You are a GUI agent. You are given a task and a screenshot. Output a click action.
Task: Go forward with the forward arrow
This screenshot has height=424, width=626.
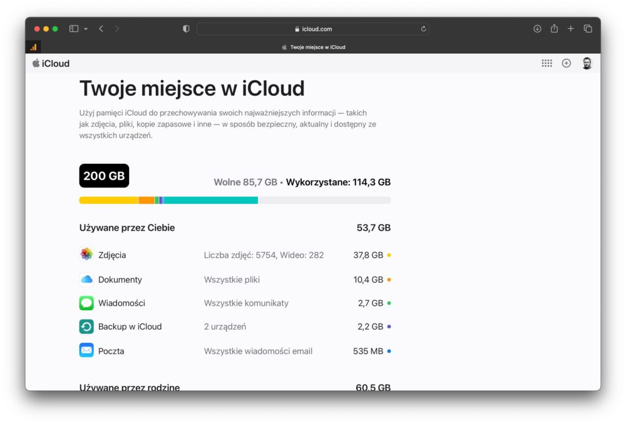pyautogui.click(x=117, y=29)
